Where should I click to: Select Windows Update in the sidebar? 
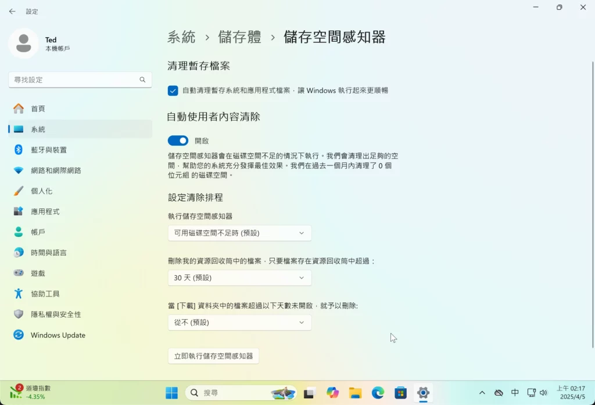57,335
